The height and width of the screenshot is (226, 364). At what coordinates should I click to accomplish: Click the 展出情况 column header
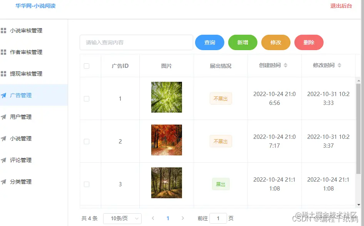click(220, 66)
